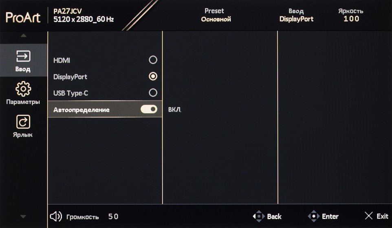Image resolution: width=392 pixels, height=228 pixels.
Task: Open Параметры gear icon settings
Action: [23, 89]
